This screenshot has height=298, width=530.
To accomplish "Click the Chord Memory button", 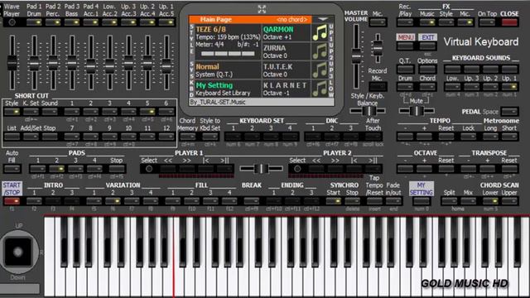I will pos(188,137).
